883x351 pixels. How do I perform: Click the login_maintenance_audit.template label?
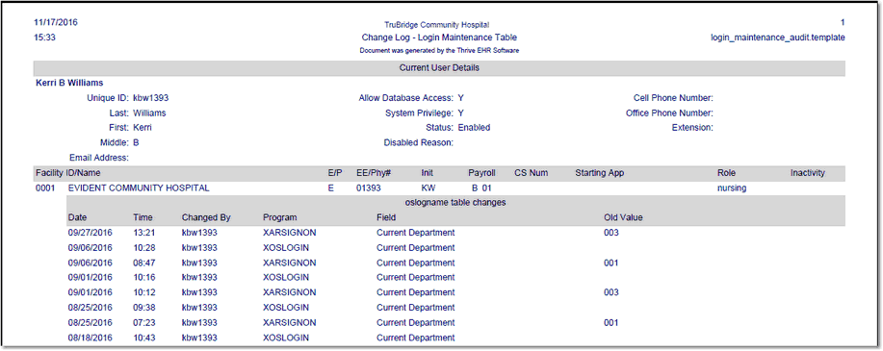778,38
